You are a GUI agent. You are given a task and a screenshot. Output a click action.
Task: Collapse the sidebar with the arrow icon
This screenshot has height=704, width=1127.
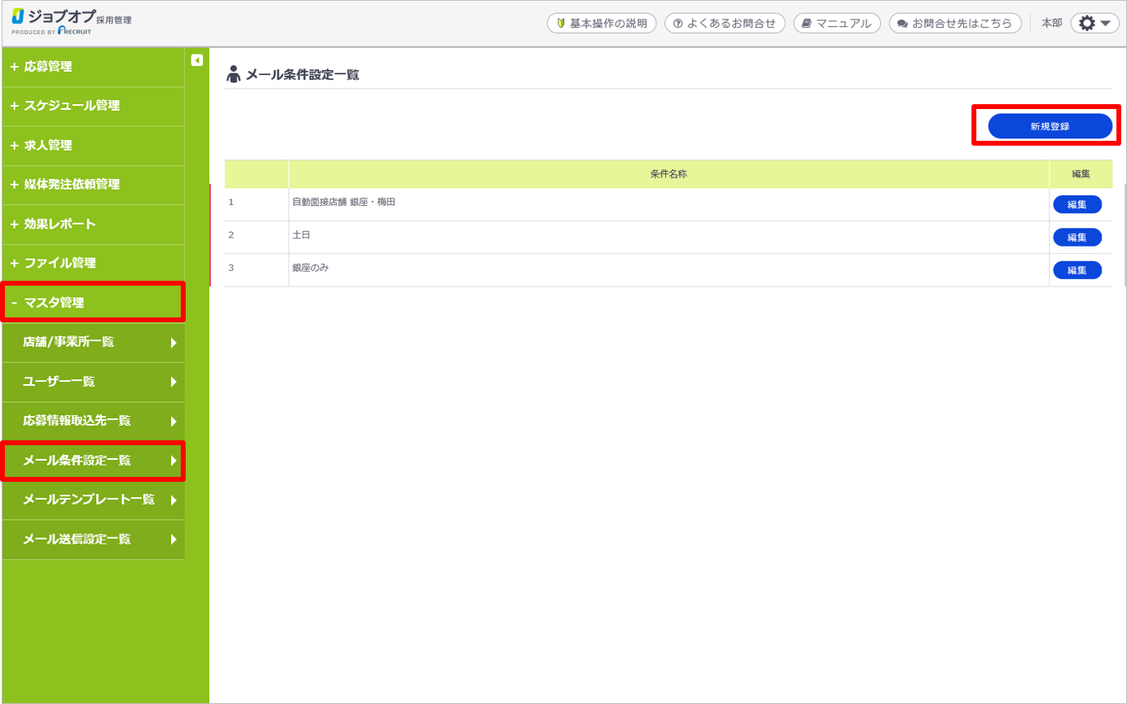pos(196,60)
